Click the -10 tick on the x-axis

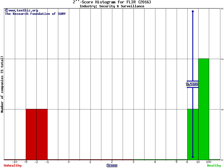pyautogui.click(x=15, y=162)
